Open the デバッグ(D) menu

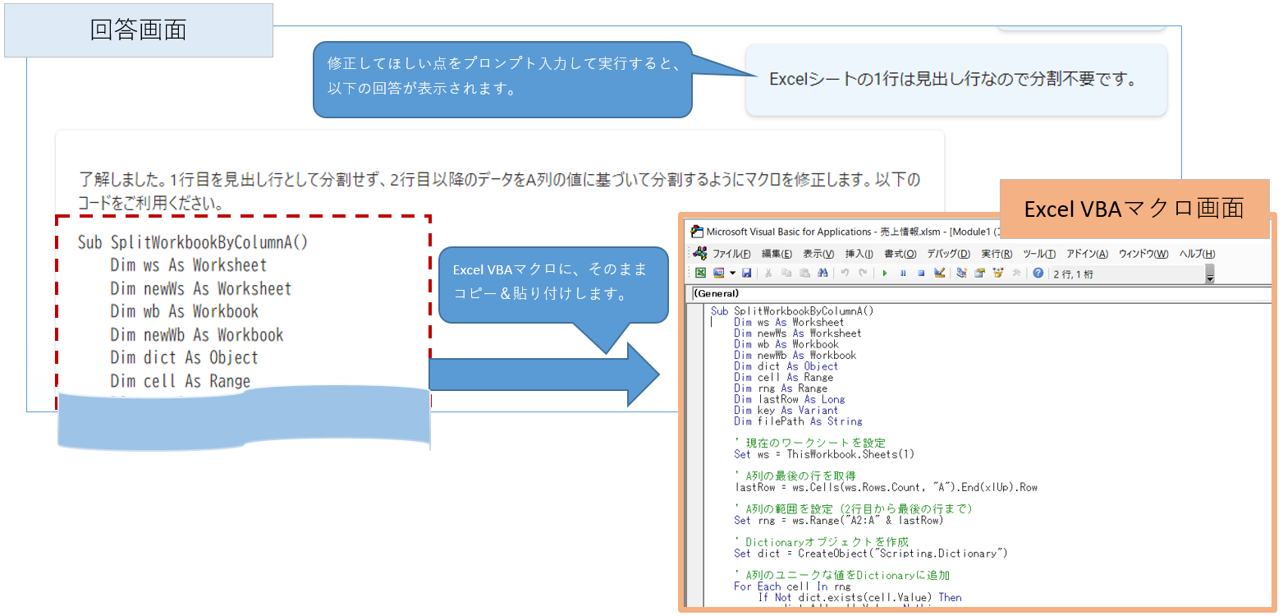[x=948, y=254]
